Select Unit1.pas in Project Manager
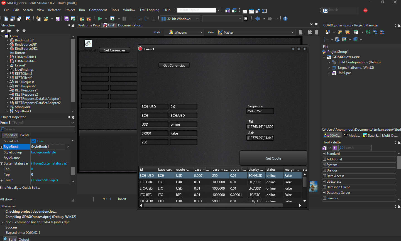The height and width of the screenshot is (241, 401). pos(344,73)
